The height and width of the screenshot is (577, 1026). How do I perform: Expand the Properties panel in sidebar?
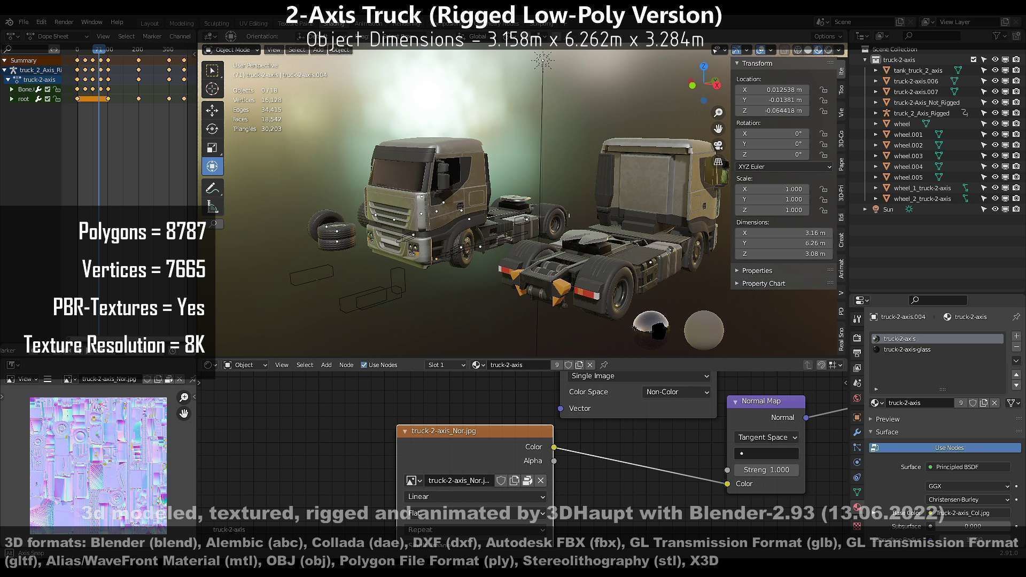pos(757,271)
